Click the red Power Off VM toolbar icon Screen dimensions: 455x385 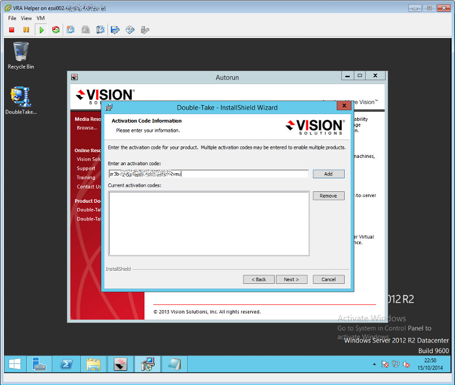pyautogui.click(x=11, y=30)
